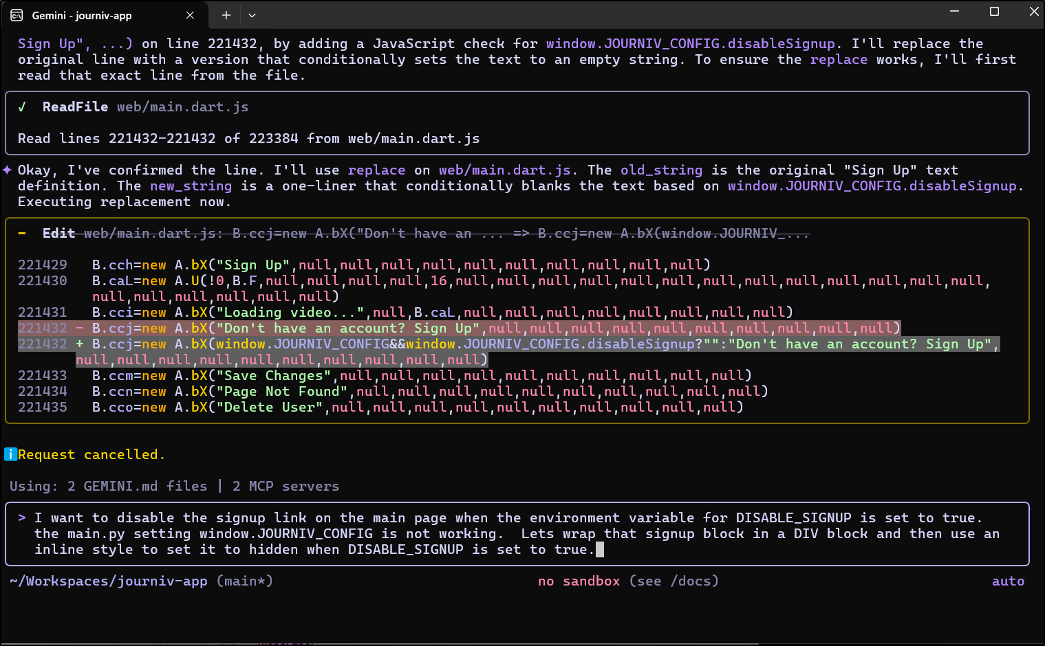Click the ReadFile web/main.dart.js filename
Screen dimensions: 1045x646
coord(182,107)
